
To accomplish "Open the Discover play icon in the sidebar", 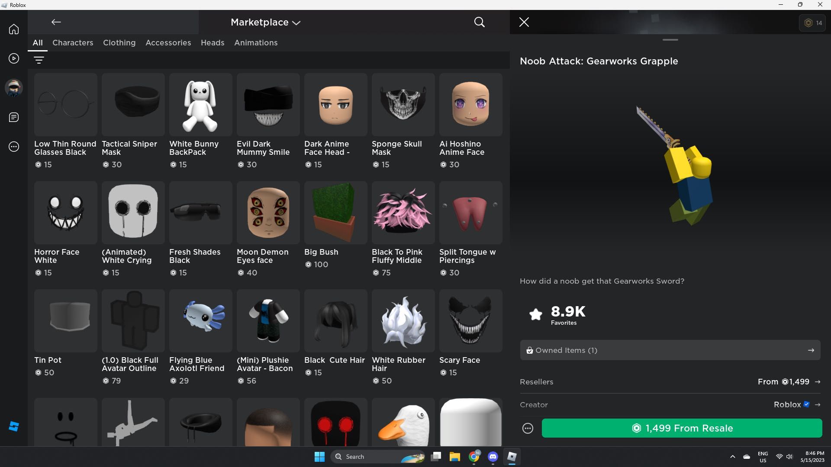I will (14, 58).
